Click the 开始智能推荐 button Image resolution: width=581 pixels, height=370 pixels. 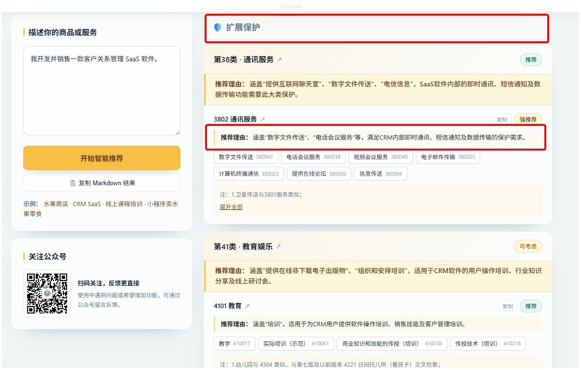coord(102,158)
